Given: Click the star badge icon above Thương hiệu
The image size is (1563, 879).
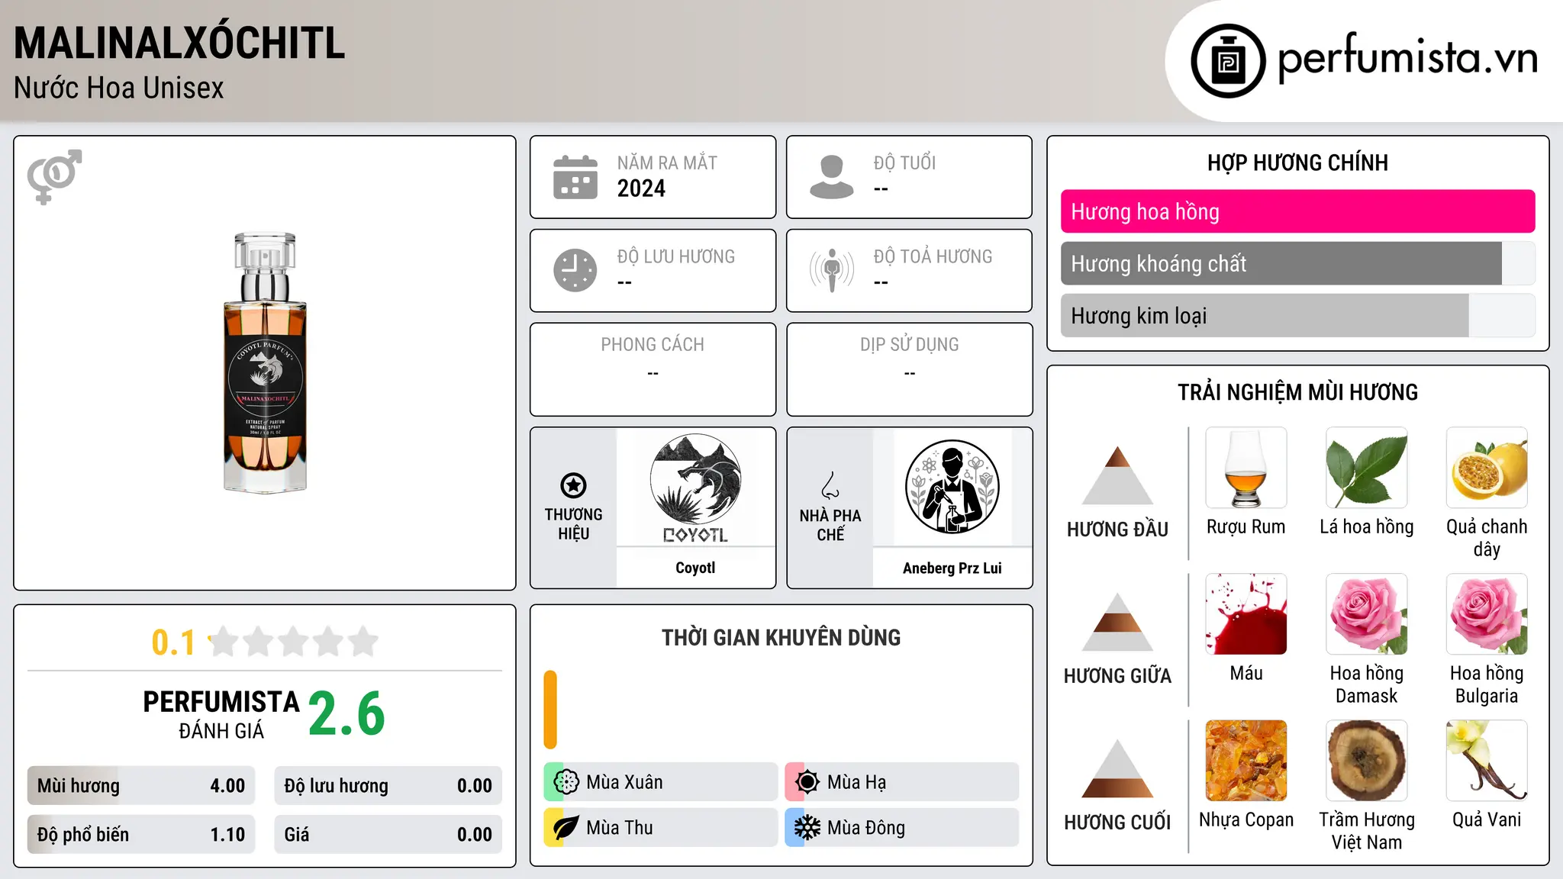Looking at the screenshot, I should coord(573,485).
